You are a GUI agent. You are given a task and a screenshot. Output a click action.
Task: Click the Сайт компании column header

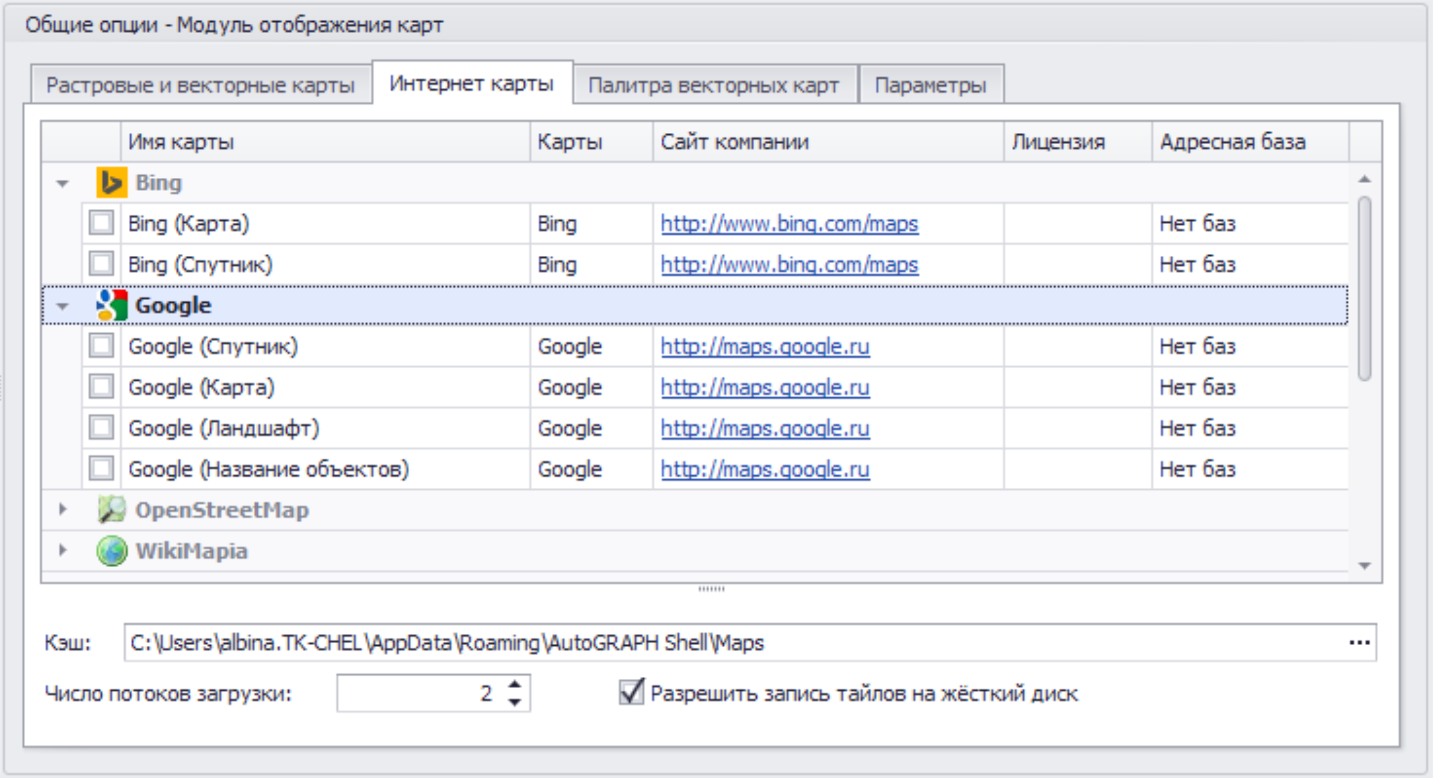pyautogui.click(x=828, y=142)
